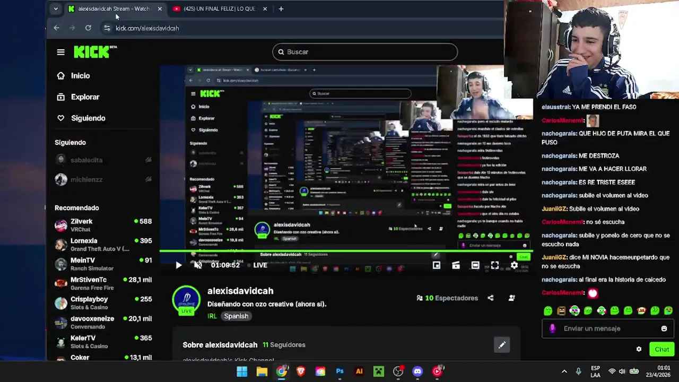Image resolution: width=679 pixels, height=382 pixels.
Task: Open recommended channel MrStivenTc
Action: pyautogui.click(x=103, y=283)
